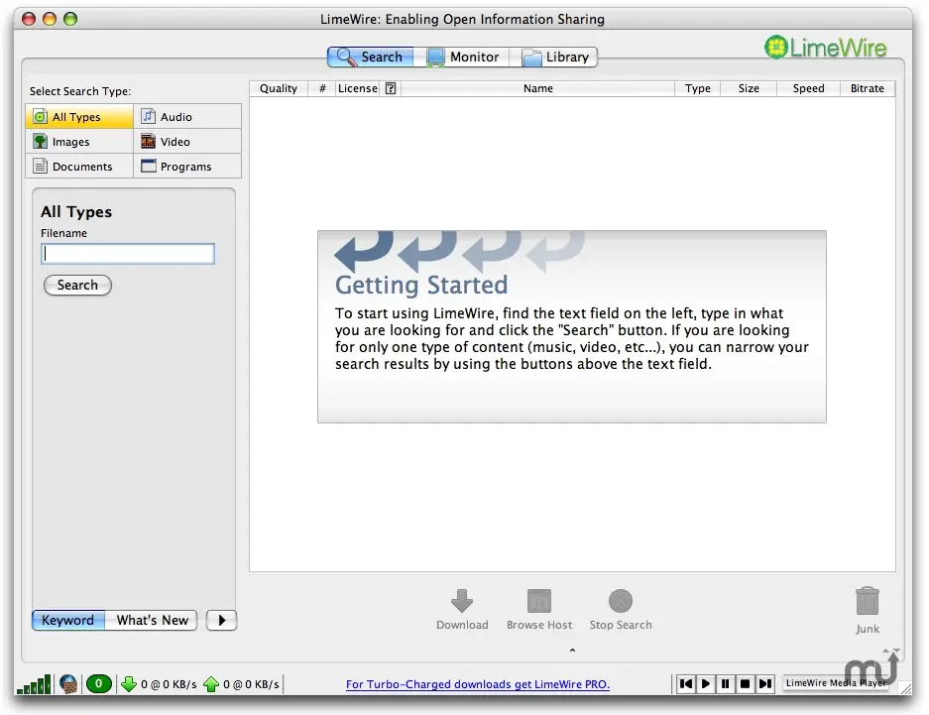The image size is (929, 715).
Task: Click the green shared files count badge
Action: click(99, 684)
